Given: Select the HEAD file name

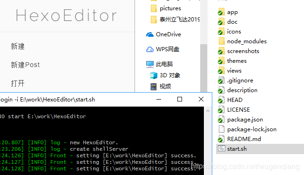Looking at the screenshot, I should click(235, 100).
